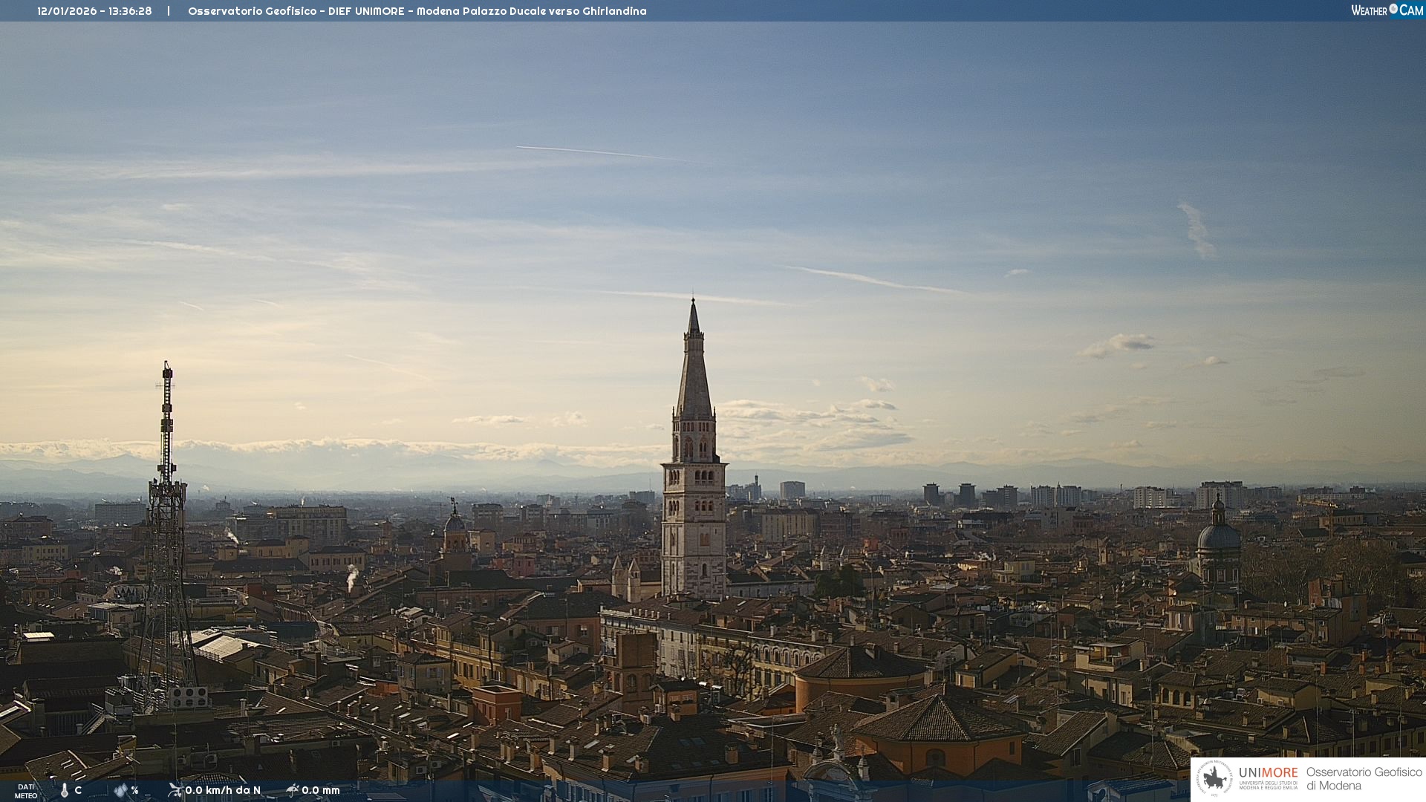
Task: Click the humidity water drops icon
Action: click(x=121, y=790)
